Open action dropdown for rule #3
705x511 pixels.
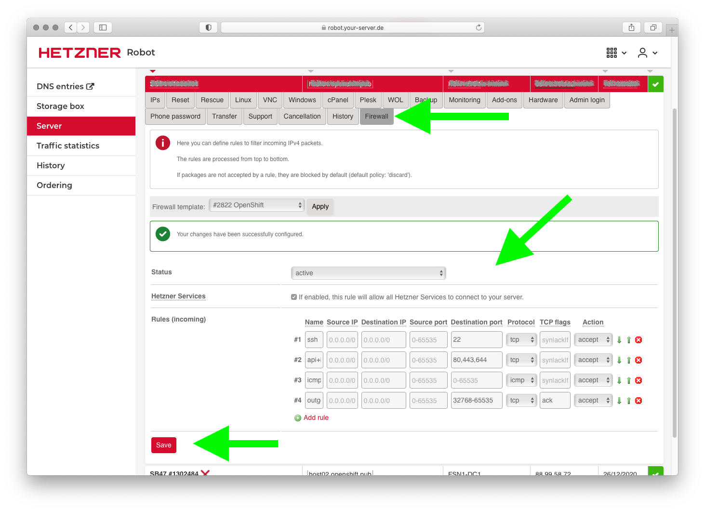[x=593, y=380]
